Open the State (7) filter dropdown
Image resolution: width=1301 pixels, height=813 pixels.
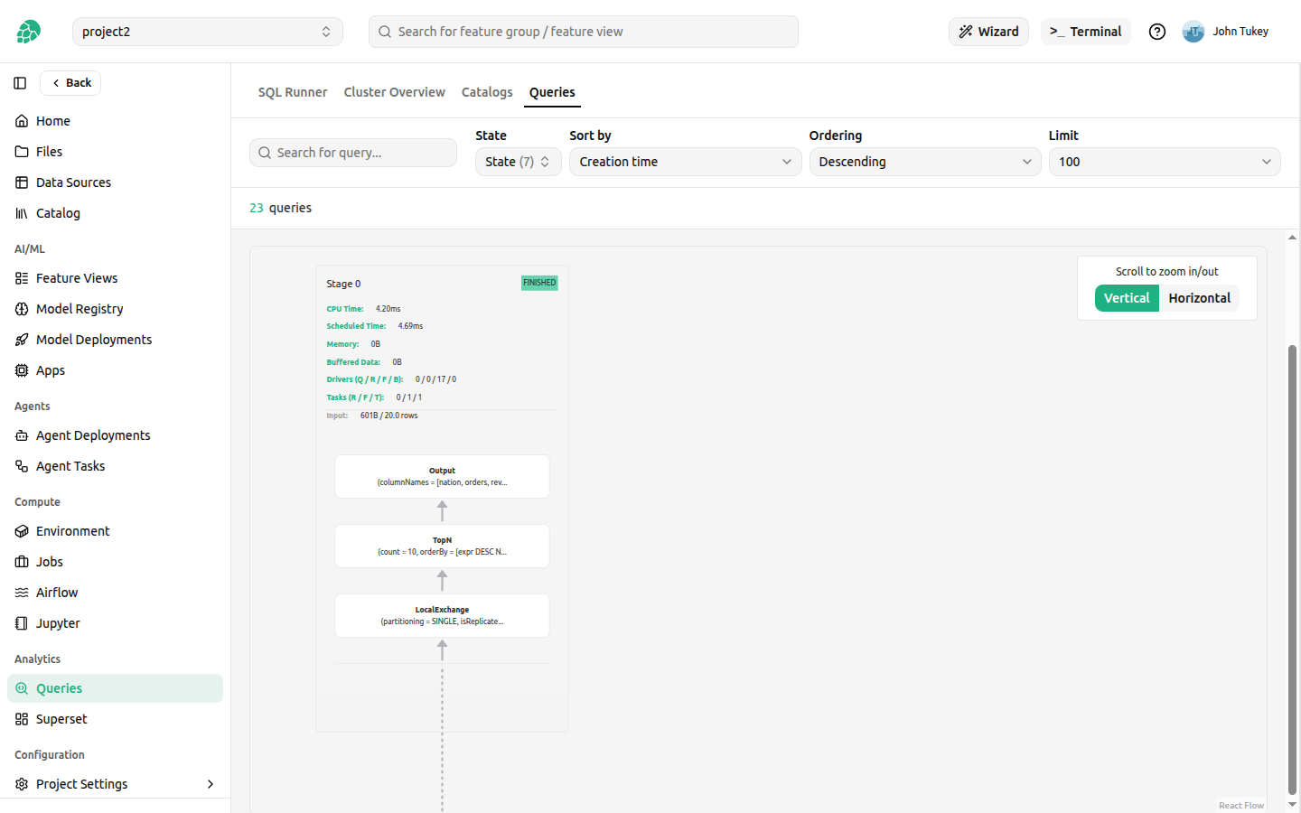click(x=519, y=162)
